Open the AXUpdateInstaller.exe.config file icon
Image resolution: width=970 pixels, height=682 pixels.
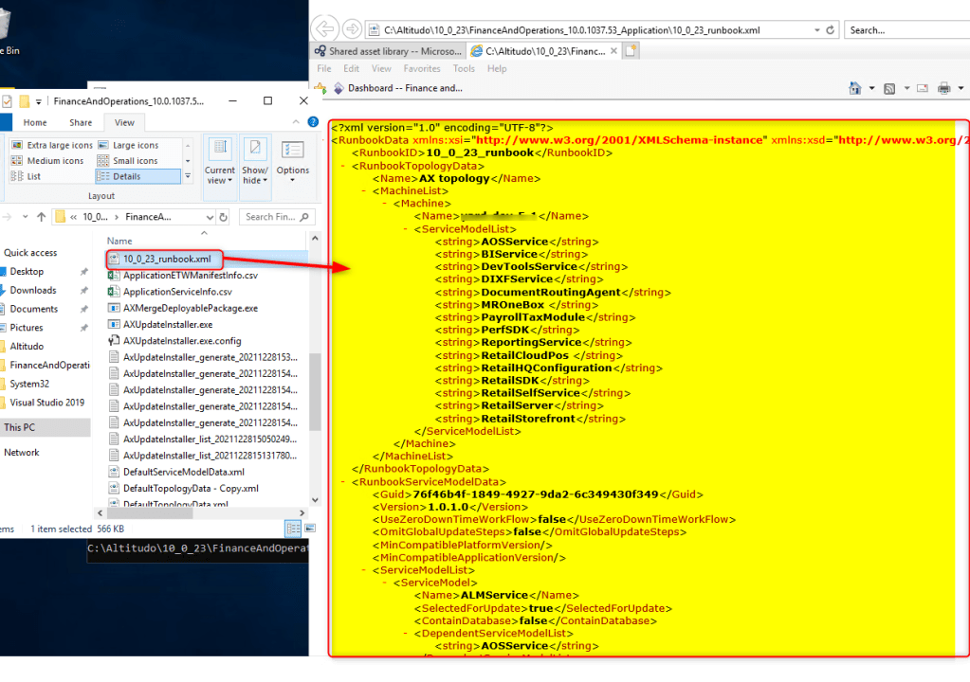(x=115, y=341)
